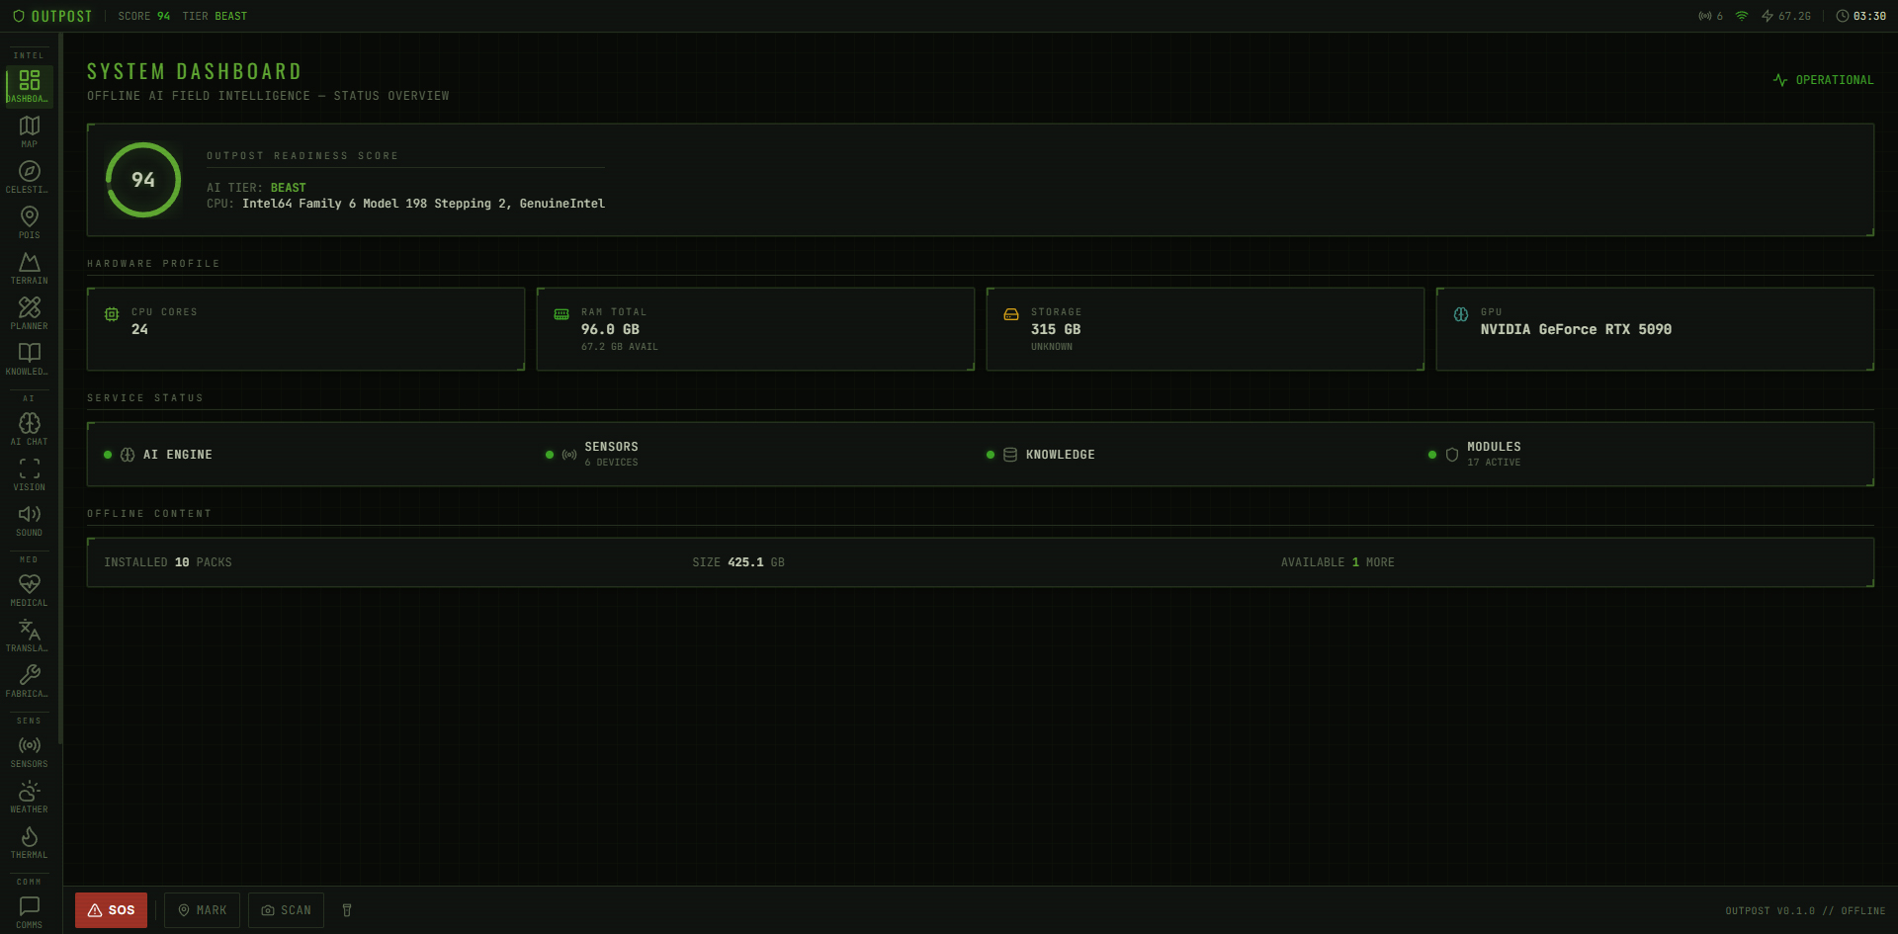Open the Comms tab in the sidebar
This screenshot has width=1898, height=934.
point(30,911)
